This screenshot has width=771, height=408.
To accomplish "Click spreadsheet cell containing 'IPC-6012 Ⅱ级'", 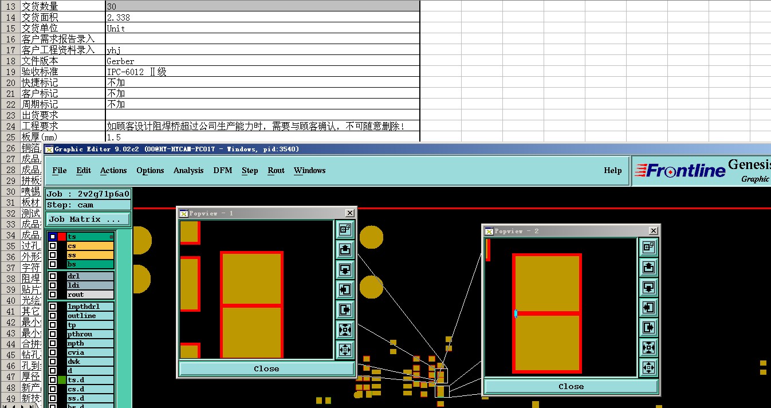I will [x=263, y=72].
